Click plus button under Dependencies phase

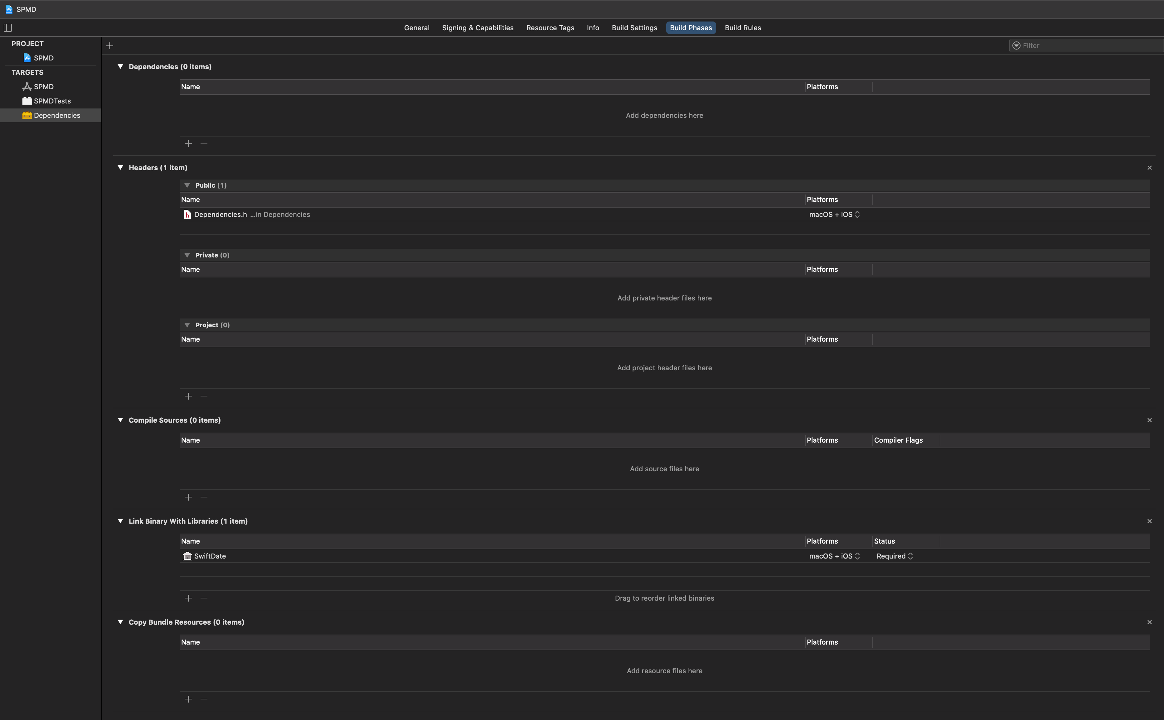[x=188, y=144]
